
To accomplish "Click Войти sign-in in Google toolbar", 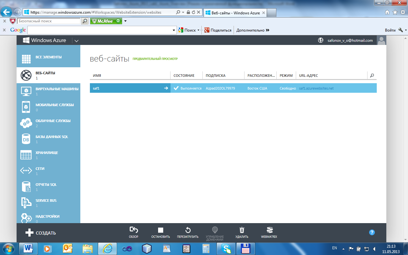I will point(390,30).
